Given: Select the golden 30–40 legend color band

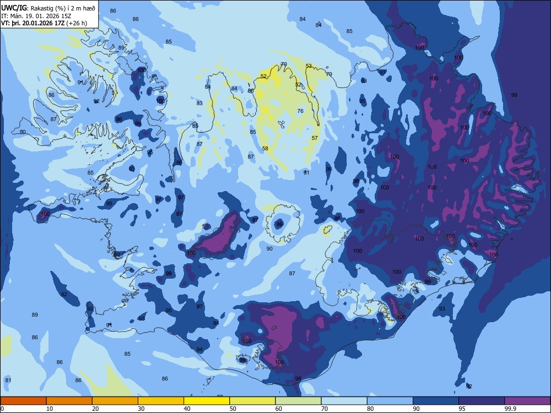Looking at the screenshot, I should pyautogui.click(x=161, y=401).
